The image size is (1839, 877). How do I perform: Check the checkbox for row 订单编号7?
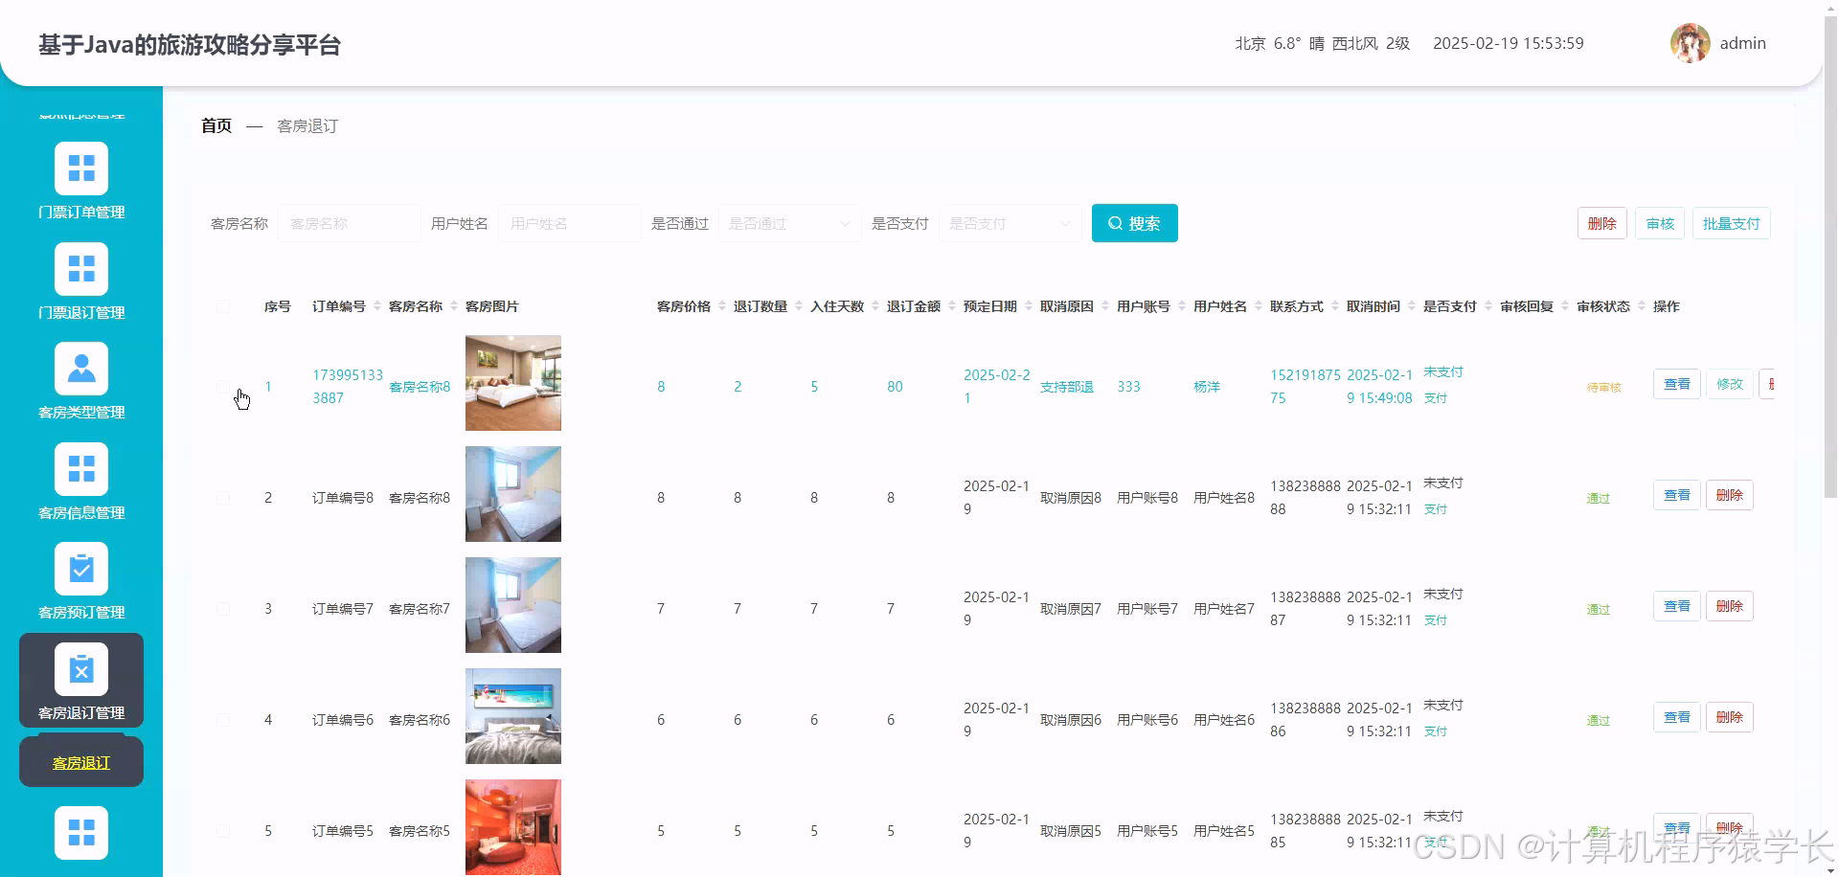[223, 609]
